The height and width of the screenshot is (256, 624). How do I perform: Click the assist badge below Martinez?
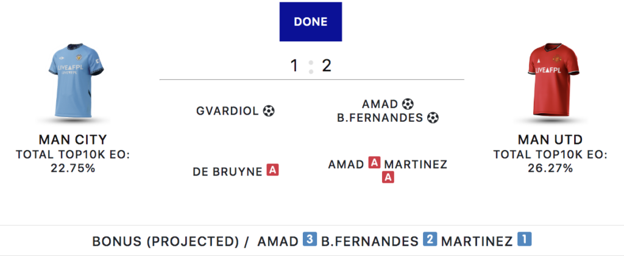pos(388,177)
